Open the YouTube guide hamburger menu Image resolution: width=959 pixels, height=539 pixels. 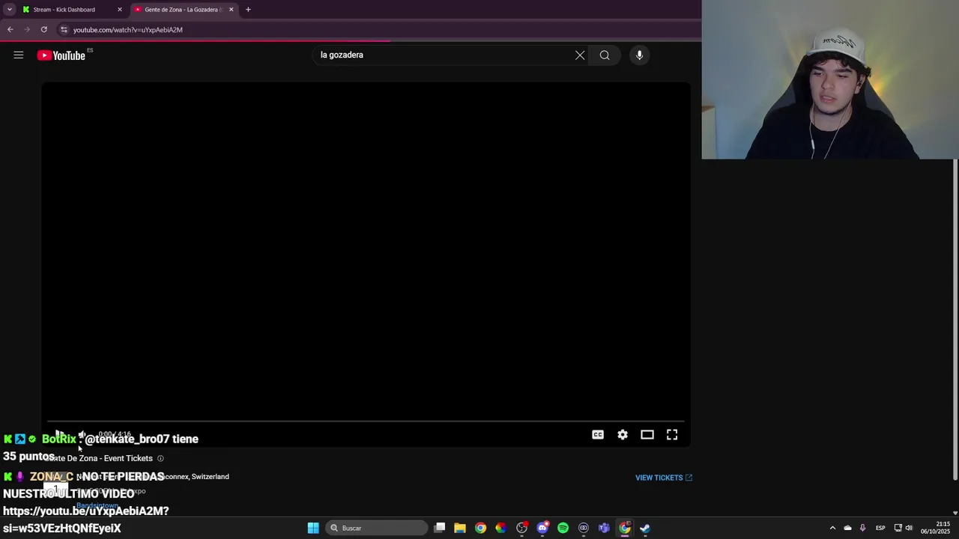point(19,55)
